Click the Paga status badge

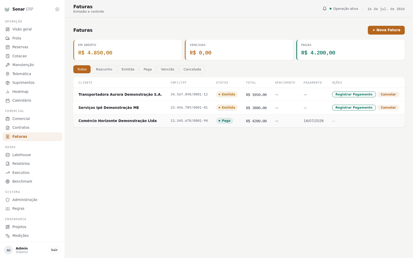tap(225, 121)
